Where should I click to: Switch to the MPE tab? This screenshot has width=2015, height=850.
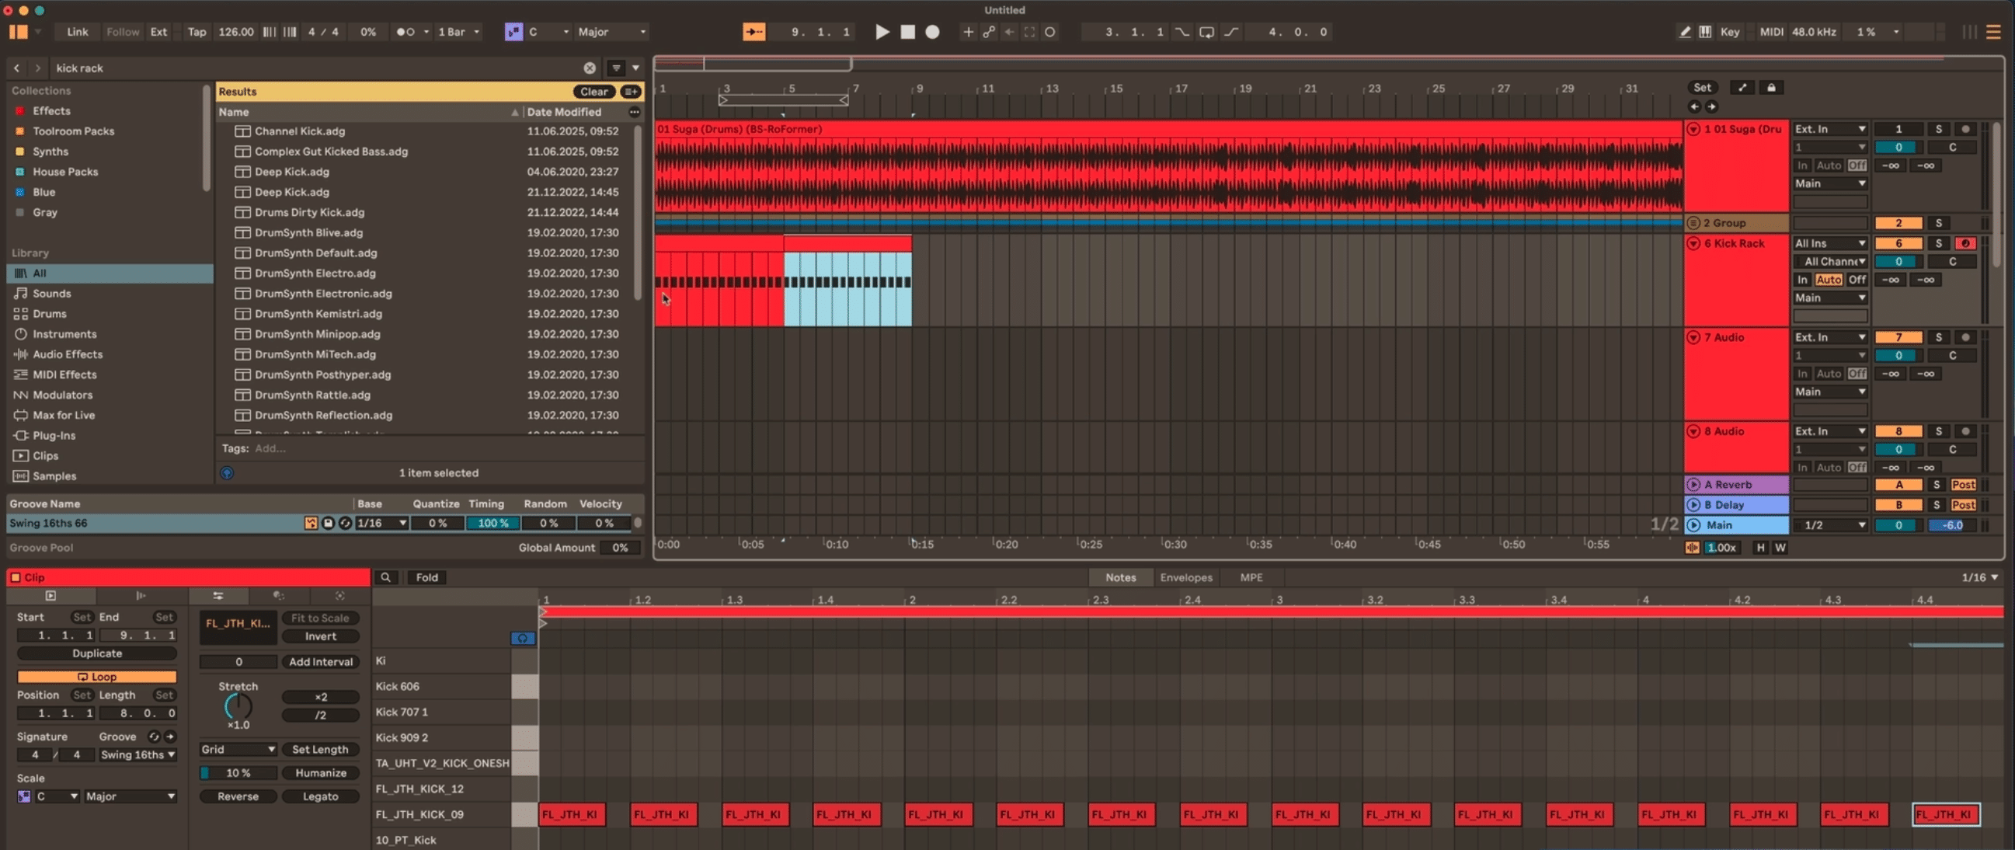pyautogui.click(x=1251, y=577)
